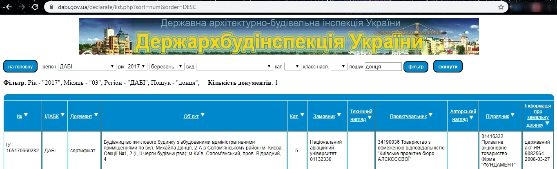Click the Фільтр summary text line
557x169 pixels.
click(101, 83)
